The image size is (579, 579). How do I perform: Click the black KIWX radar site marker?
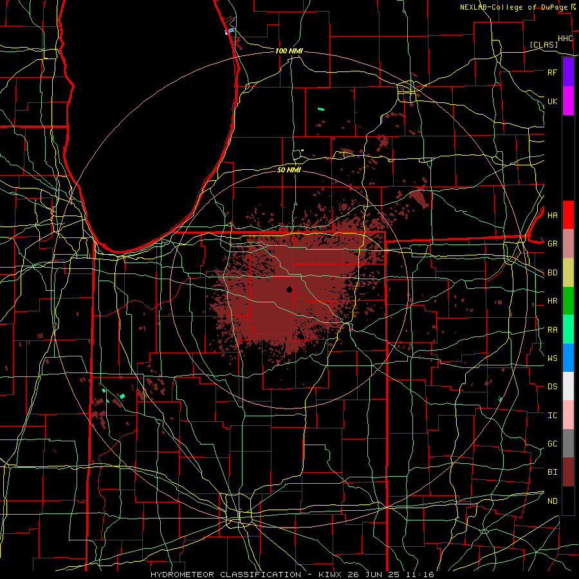point(289,289)
